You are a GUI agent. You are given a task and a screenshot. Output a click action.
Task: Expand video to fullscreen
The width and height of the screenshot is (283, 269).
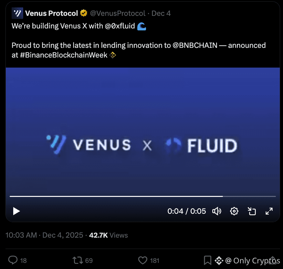pos(269,211)
